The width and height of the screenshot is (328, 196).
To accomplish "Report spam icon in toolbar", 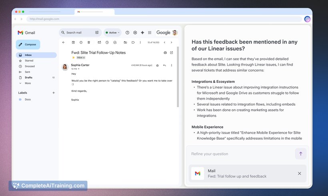I will tap(81, 42).
